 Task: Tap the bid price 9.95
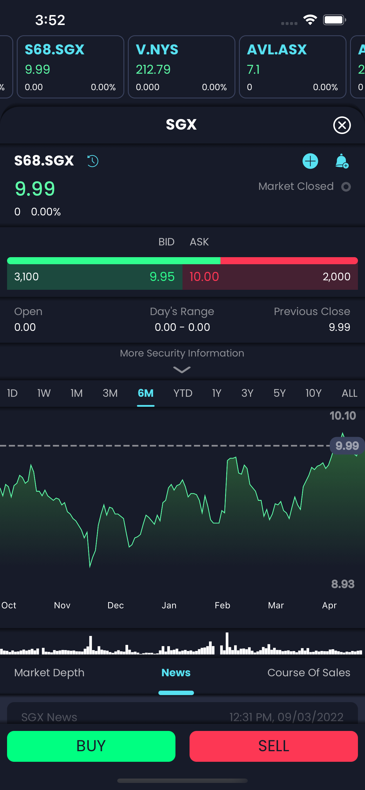162,277
